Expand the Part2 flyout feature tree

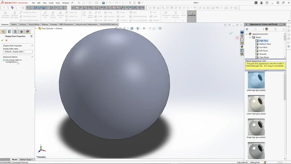click(36, 28)
